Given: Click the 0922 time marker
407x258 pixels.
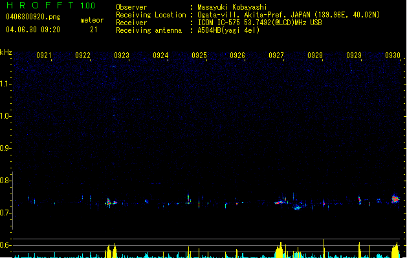Looking at the screenshot, I should (x=83, y=55).
